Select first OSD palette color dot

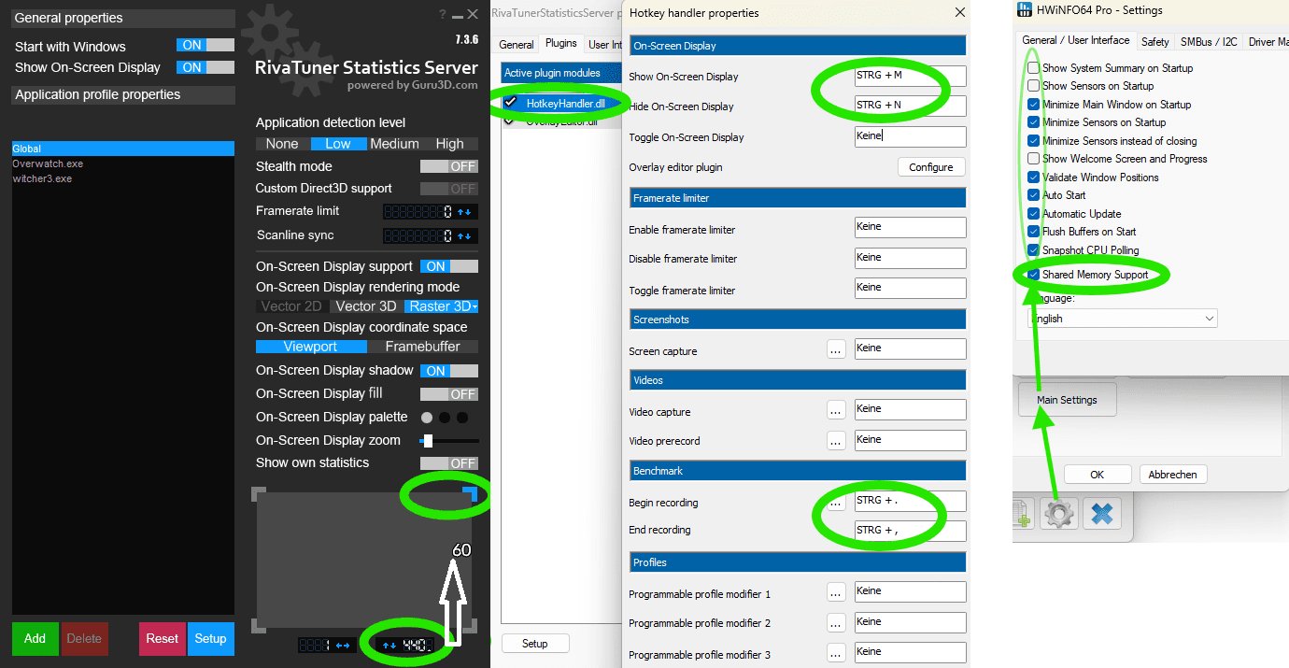point(427,418)
